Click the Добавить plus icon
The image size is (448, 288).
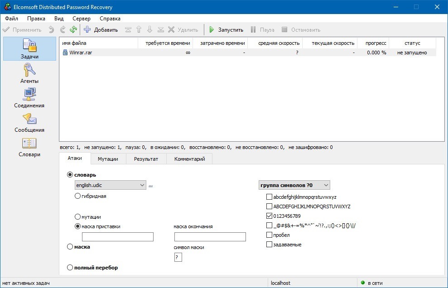(x=87, y=30)
